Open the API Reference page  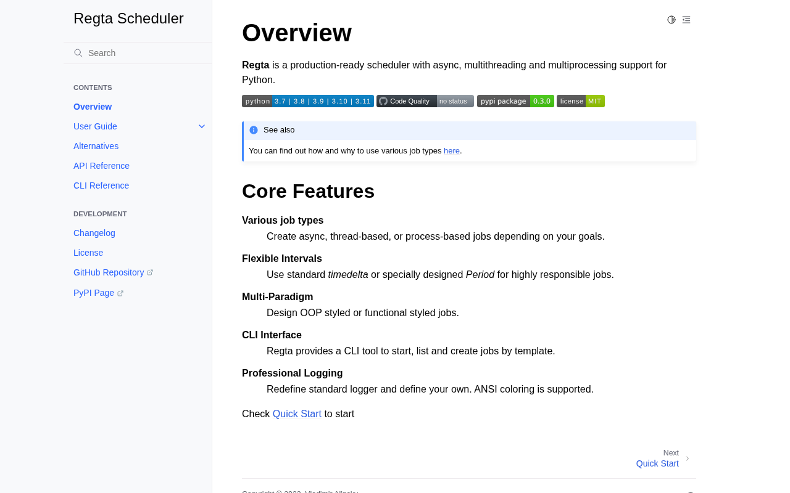coord(101,166)
